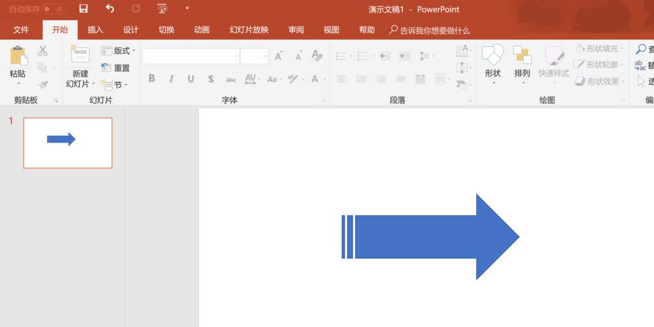The image size is (654, 327).
Task: Decrease font size icon
Action: click(x=299, y=56)
